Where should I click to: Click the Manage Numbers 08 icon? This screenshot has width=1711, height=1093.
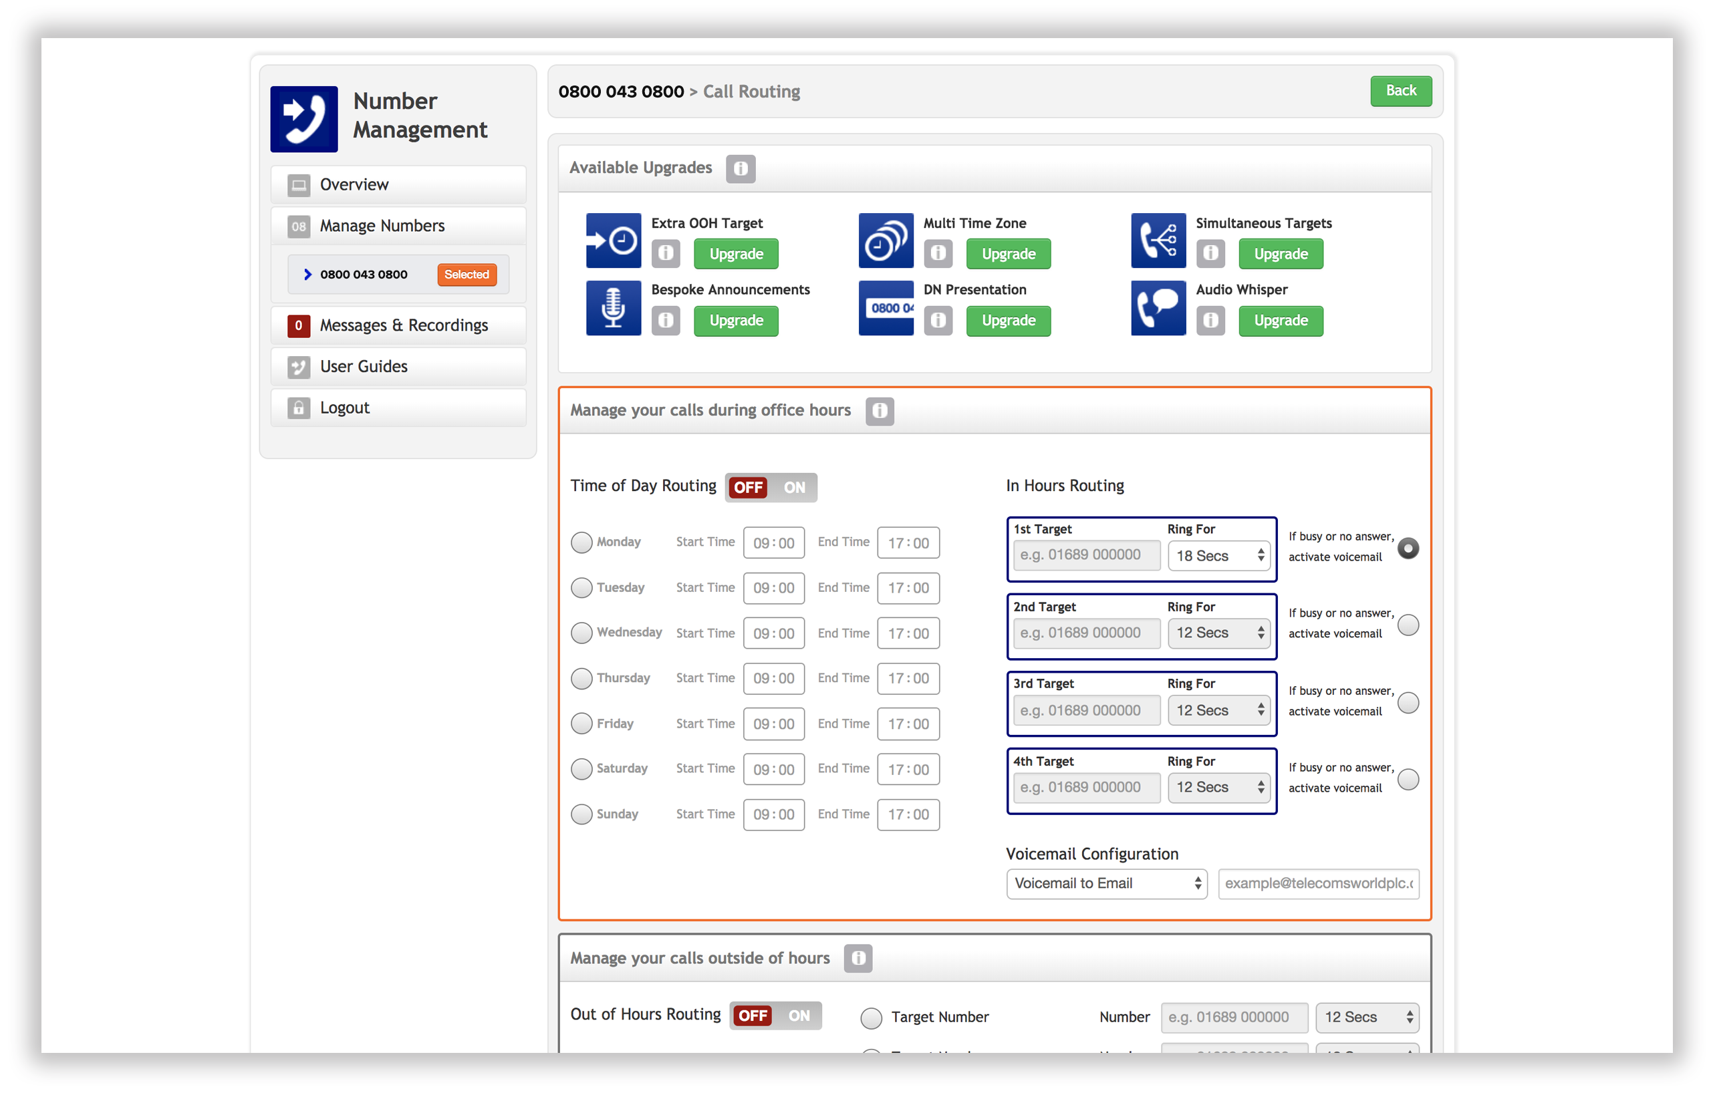299,226
